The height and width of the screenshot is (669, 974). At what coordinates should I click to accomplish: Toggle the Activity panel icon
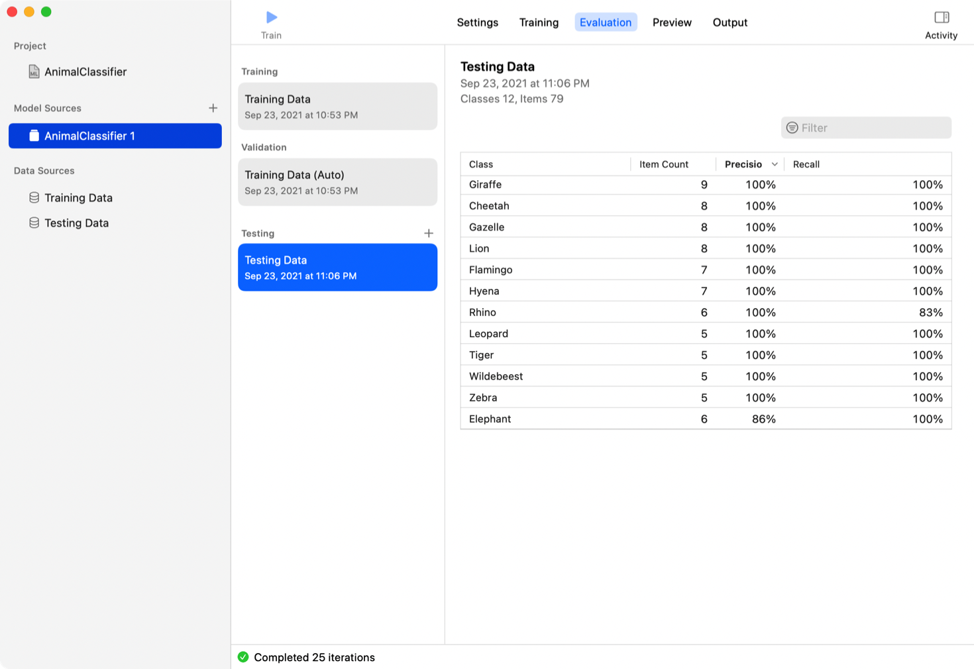(941, 18)
